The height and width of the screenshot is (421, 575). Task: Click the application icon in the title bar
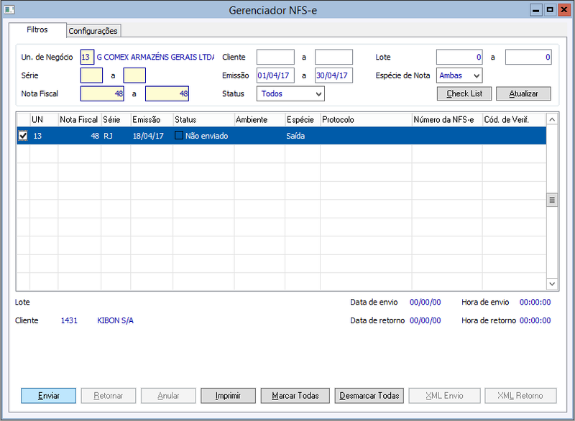click(9, 9)
